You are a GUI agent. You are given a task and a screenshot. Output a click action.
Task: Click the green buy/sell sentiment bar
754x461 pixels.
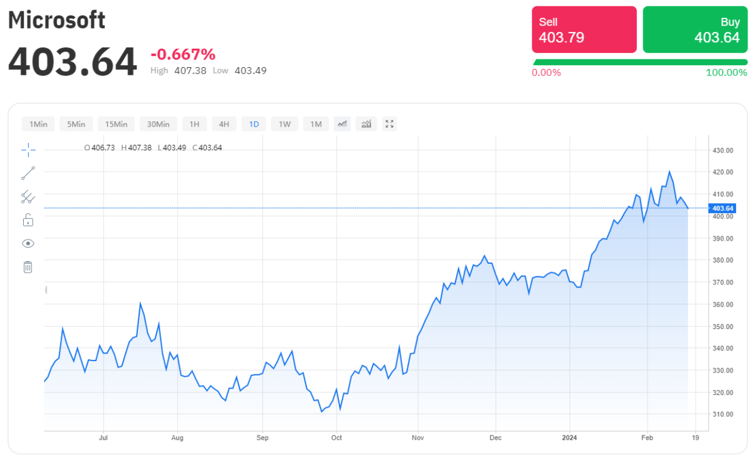click(x=640, y=62)
